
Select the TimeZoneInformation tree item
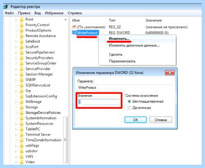(43, 140)
